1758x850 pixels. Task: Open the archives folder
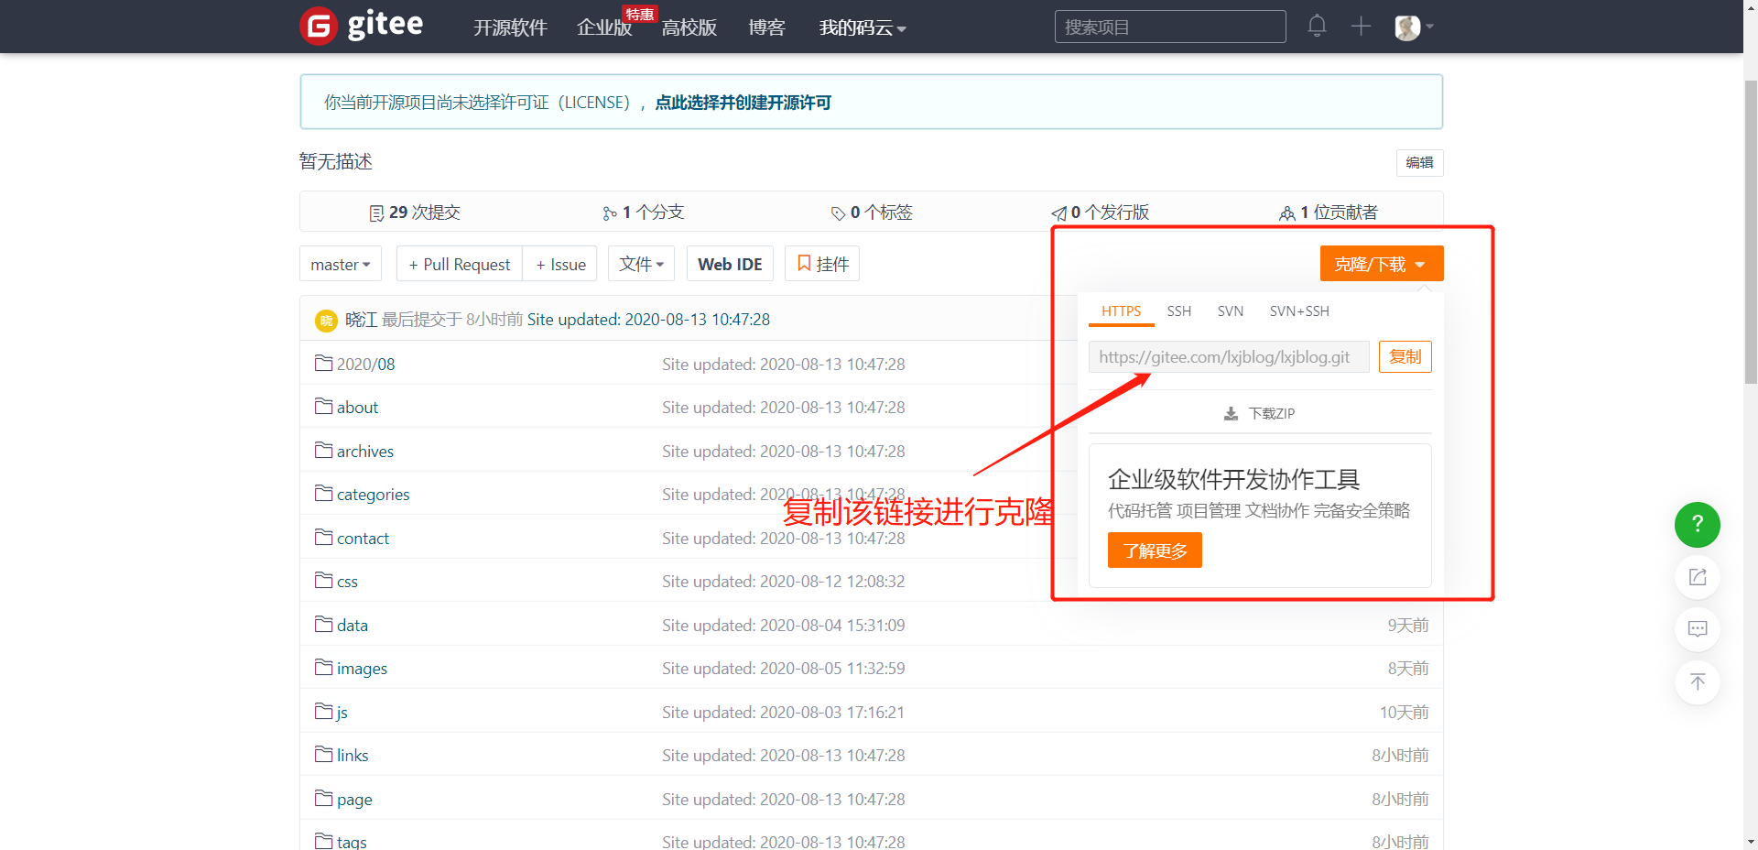coord(364,452)
